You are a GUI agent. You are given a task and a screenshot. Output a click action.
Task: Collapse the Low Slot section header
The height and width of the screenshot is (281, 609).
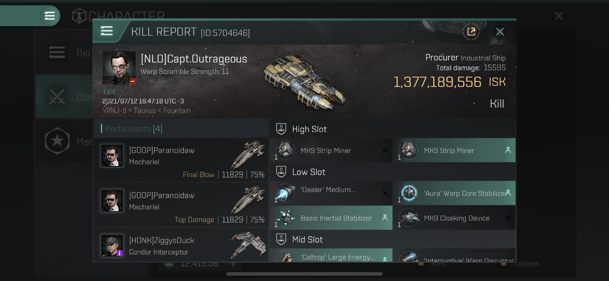tap(308, 172)
